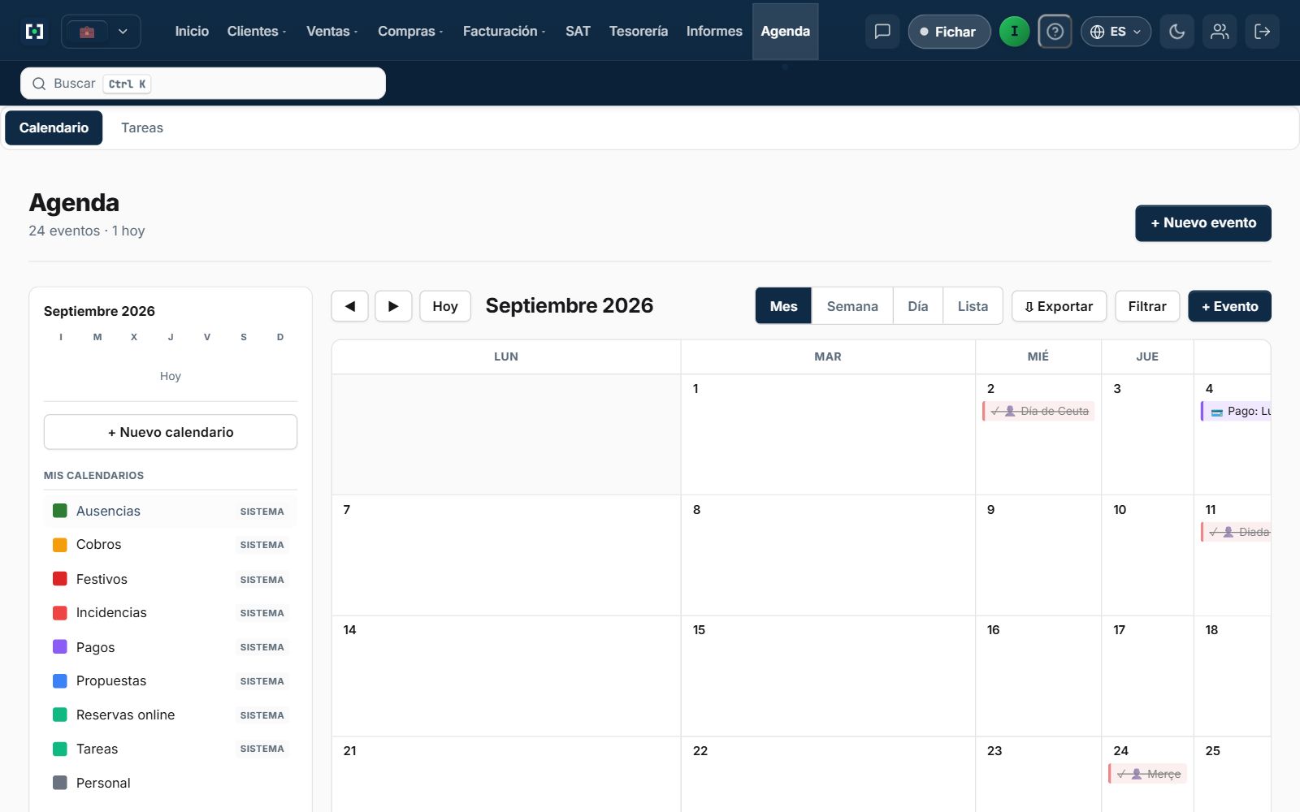Toggle the Festivos calendar visibility
Image resolution: width=1300 pixels, height=812 pixels.
[x=59, y=579]
